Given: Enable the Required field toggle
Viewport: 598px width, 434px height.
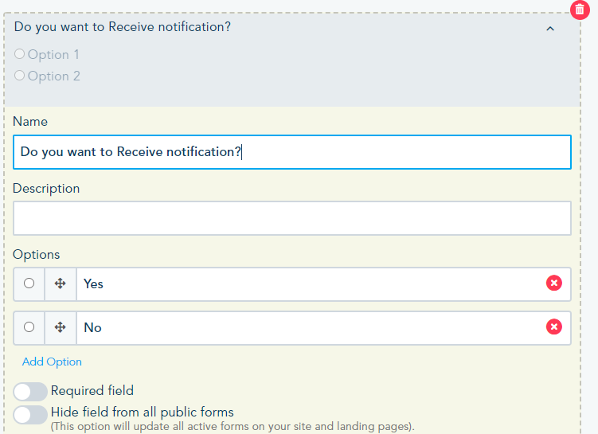Looking at the screenshot, I should coord(30,392).
